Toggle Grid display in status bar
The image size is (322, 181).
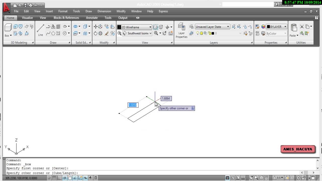[54, 178]
